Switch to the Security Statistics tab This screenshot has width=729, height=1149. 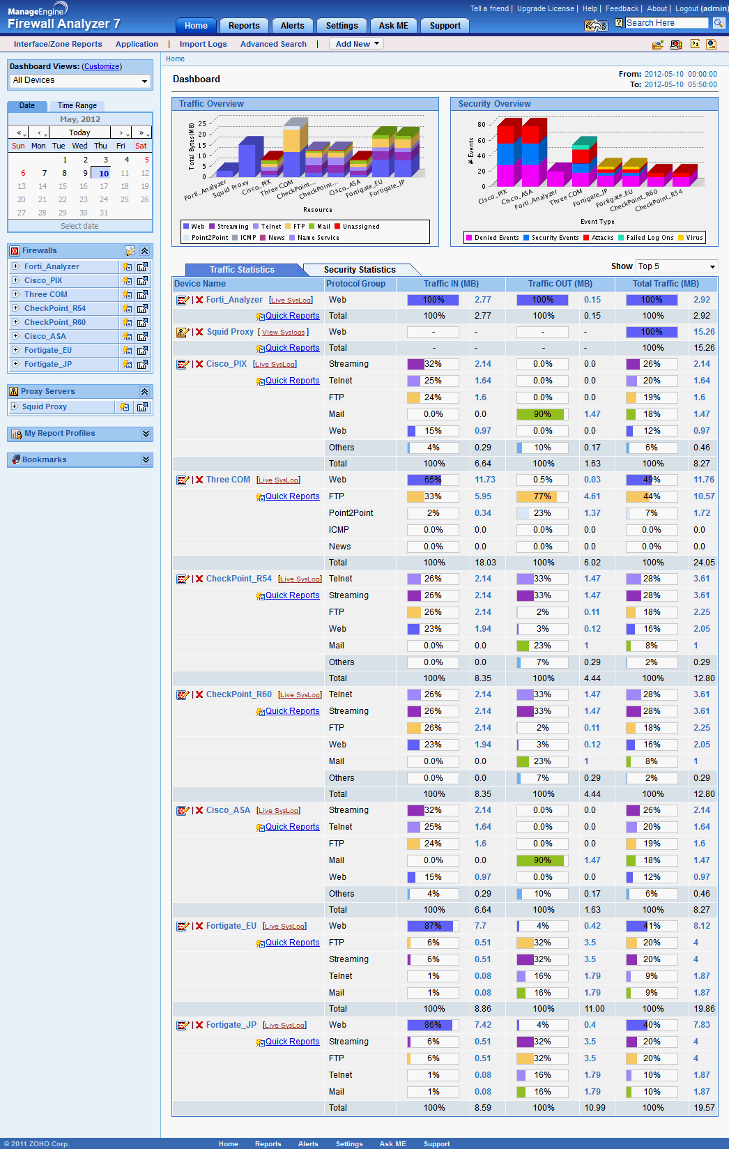pyautogui.click(x=360, y=270)
